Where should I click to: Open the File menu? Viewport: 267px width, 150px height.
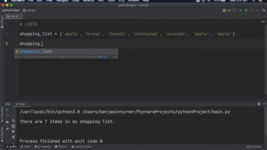click(x=30, y=1)
